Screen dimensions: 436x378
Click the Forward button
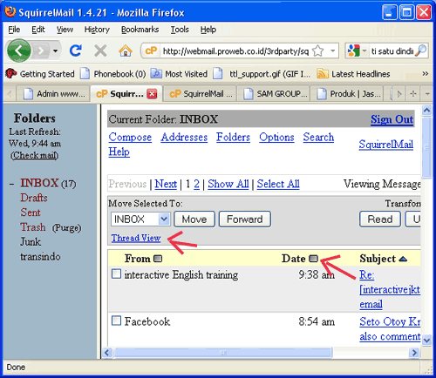pos(245,219)
